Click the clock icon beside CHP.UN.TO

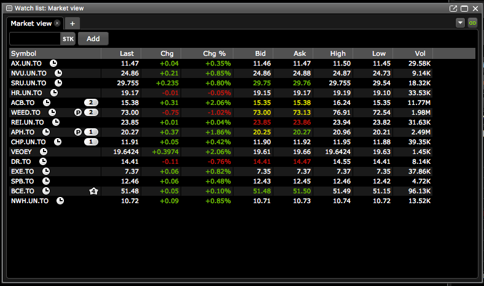coord(58,142)
